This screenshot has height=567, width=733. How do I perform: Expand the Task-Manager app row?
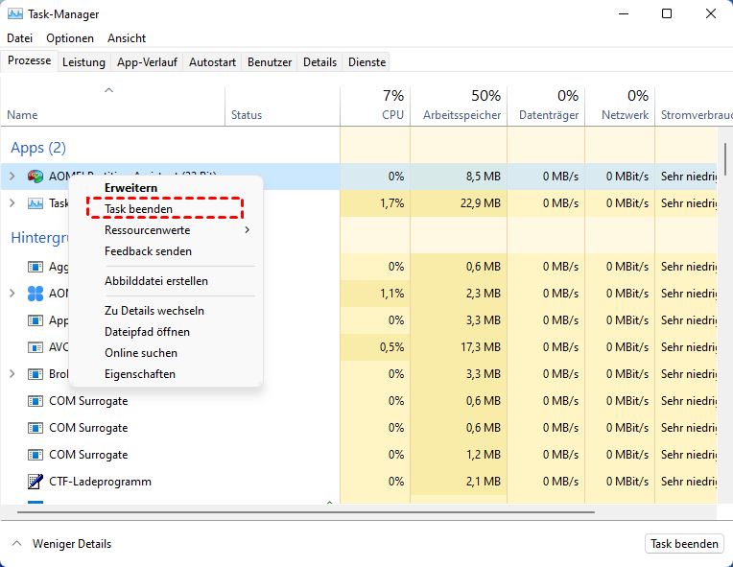point(12,202)
